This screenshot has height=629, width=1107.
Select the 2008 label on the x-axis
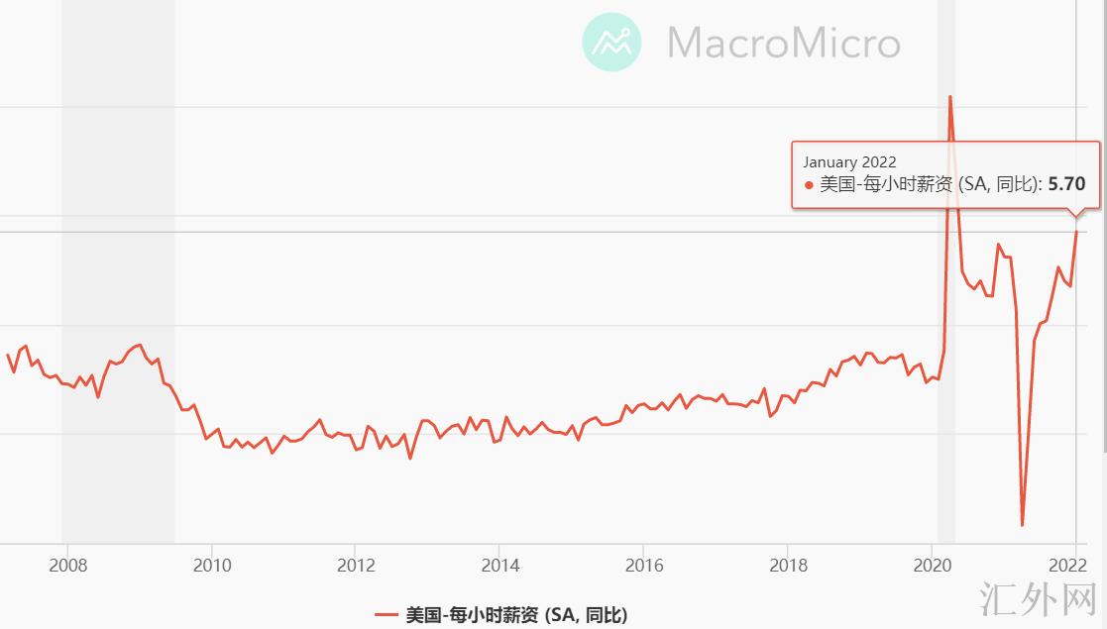[x=67, y=567]
